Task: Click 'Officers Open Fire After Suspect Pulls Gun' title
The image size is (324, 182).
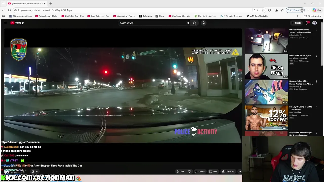Action: pos(301,31)
